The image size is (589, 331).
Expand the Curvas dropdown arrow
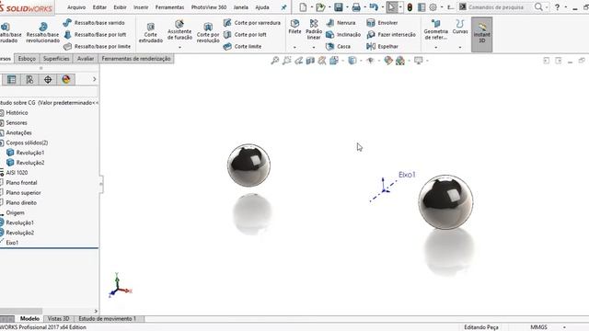click(x=460, y=47)
